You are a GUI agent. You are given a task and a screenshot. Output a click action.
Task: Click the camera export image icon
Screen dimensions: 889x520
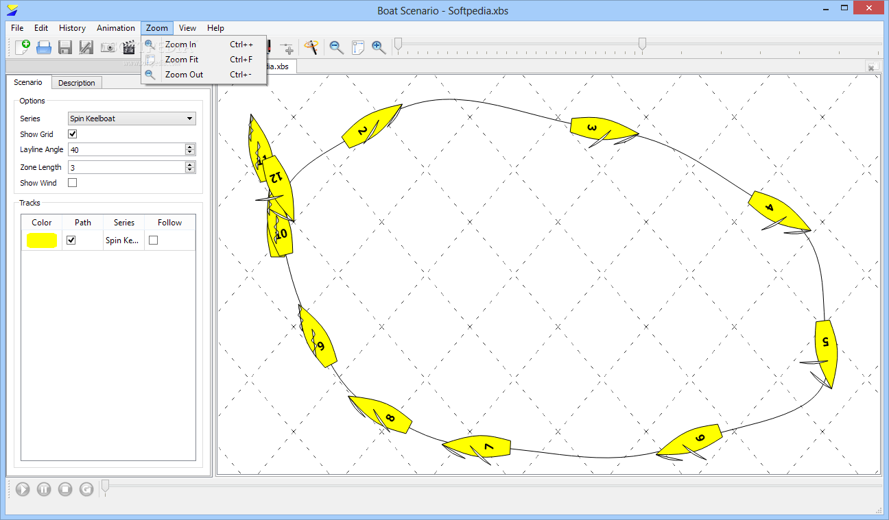[x=108, y=47]
